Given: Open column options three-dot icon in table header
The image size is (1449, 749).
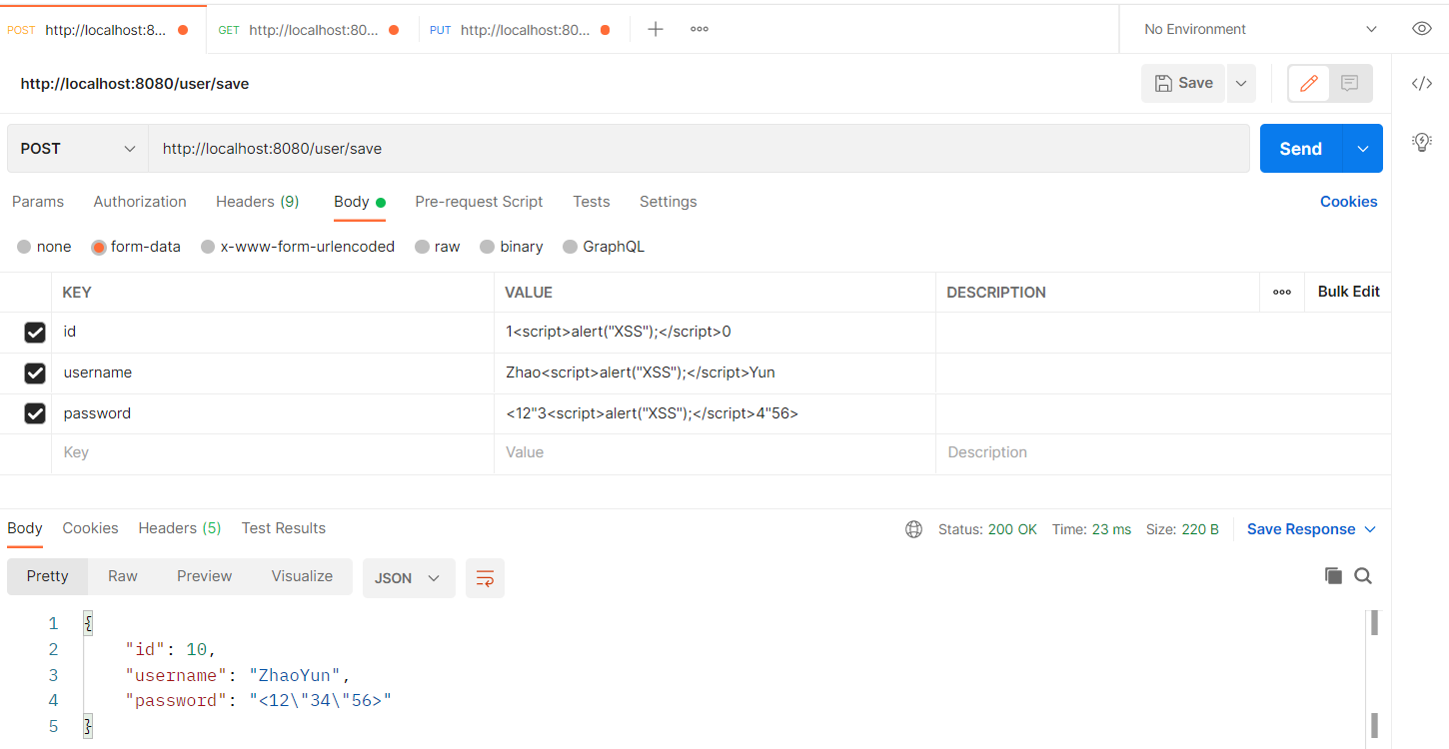Looking at the screenshot, I should [x=1282, y=293].
